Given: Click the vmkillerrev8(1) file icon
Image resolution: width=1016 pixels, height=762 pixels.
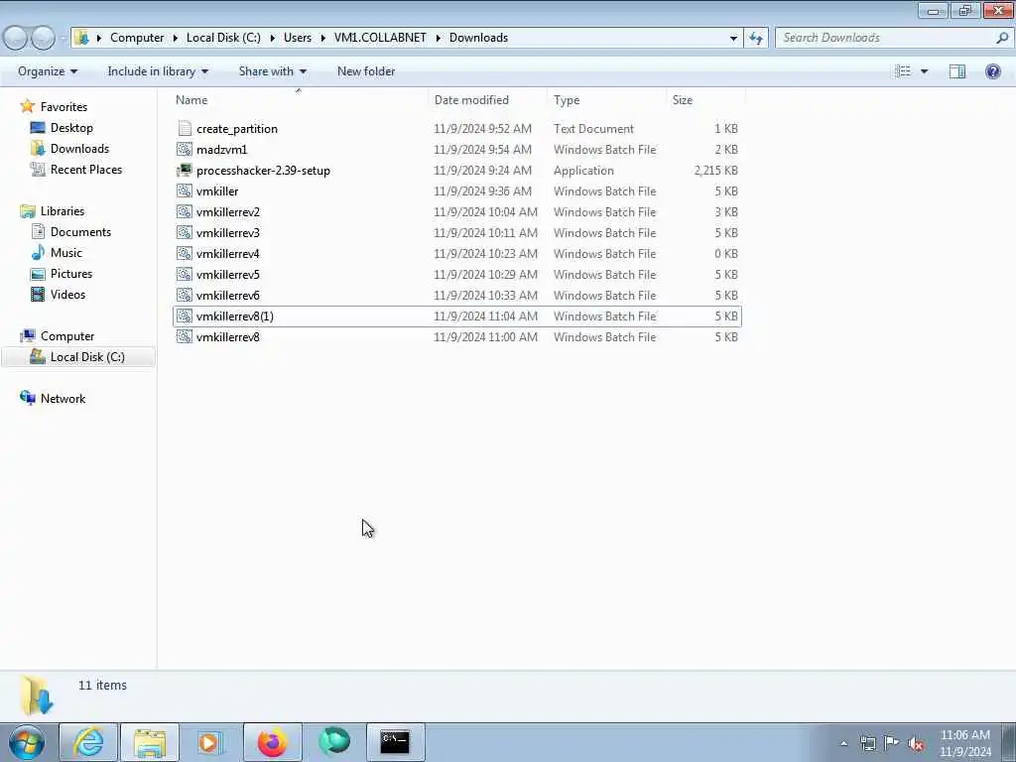Looking at the screenshot, I should click(x=185, y=316).
